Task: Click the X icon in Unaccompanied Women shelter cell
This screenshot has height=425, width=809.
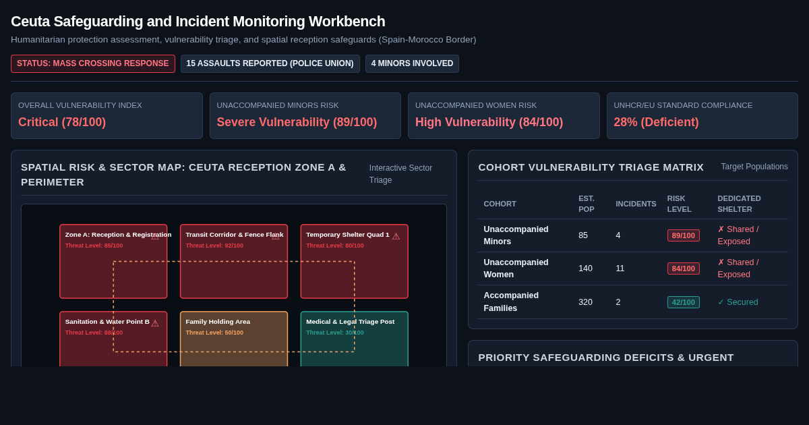Action: point(721,262)
